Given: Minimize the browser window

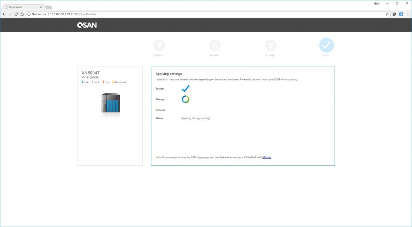Looking at the screenshot, I should (x=387, y=3).
